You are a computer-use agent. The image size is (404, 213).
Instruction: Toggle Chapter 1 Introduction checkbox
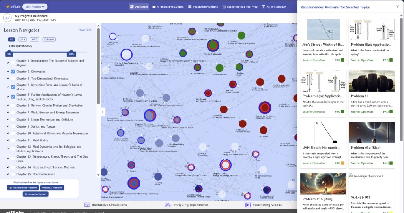point(13,63)
